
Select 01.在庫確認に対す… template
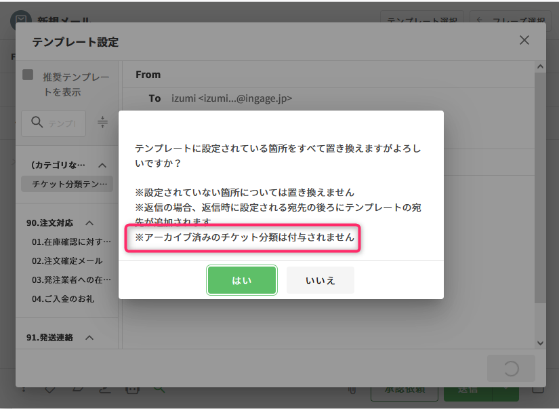coord(71,241)
